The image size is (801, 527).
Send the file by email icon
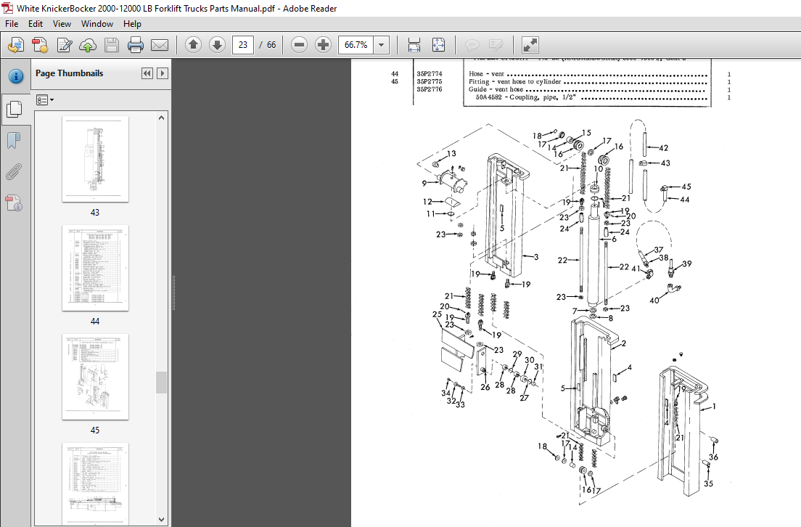click(160, 45)
